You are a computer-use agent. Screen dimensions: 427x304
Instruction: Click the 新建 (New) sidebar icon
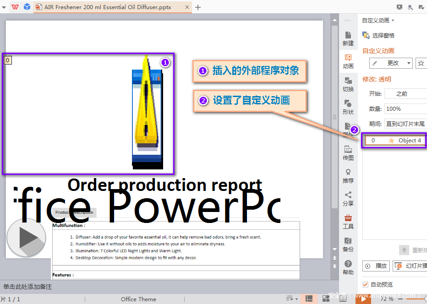[348, 38]
